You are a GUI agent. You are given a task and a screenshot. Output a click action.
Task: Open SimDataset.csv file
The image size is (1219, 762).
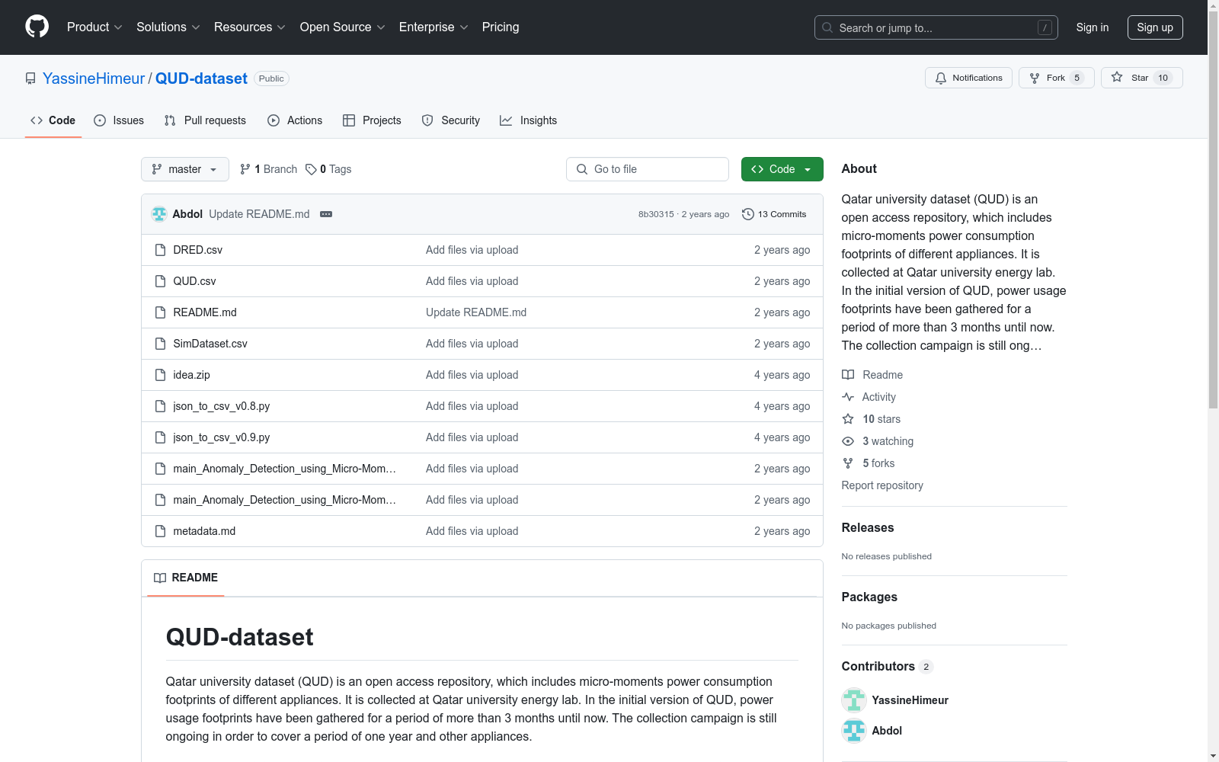pyautogui.click(x=210, y=344)
